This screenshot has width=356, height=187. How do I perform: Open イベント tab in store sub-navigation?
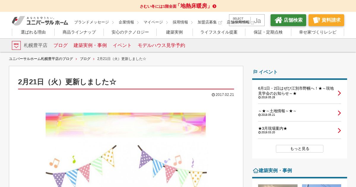122,45
